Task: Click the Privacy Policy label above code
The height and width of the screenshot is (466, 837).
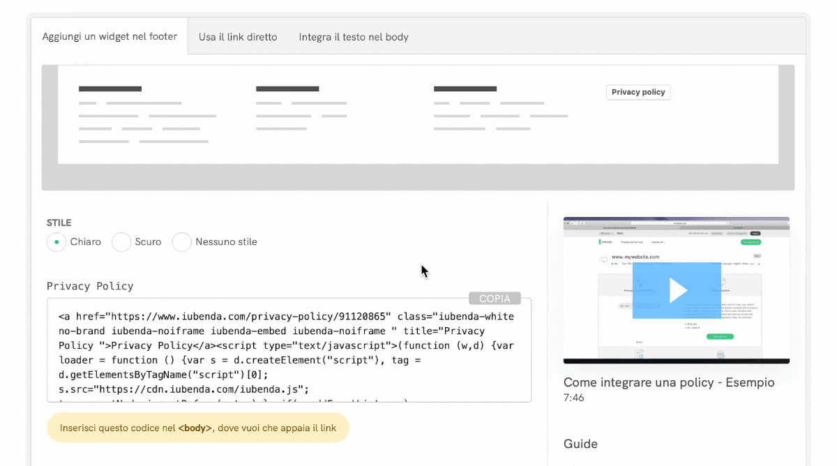Action: pyautogui.click(x=90, y=286)
